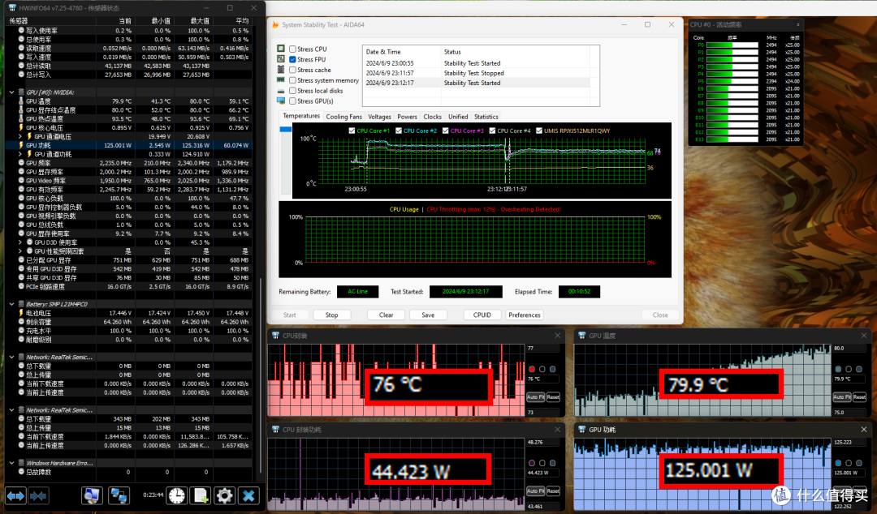The width and height of the screenshot is (877, 514).
Task: Click the max value field 80.0 in GPU 温度 graph
Action: pyautogui.click(x=849, y=348)
